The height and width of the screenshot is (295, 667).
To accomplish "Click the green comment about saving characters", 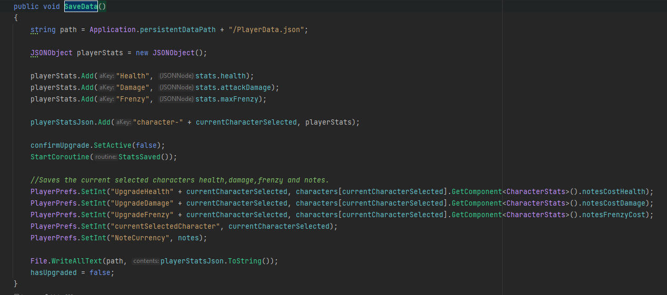I will pos(180,180).
